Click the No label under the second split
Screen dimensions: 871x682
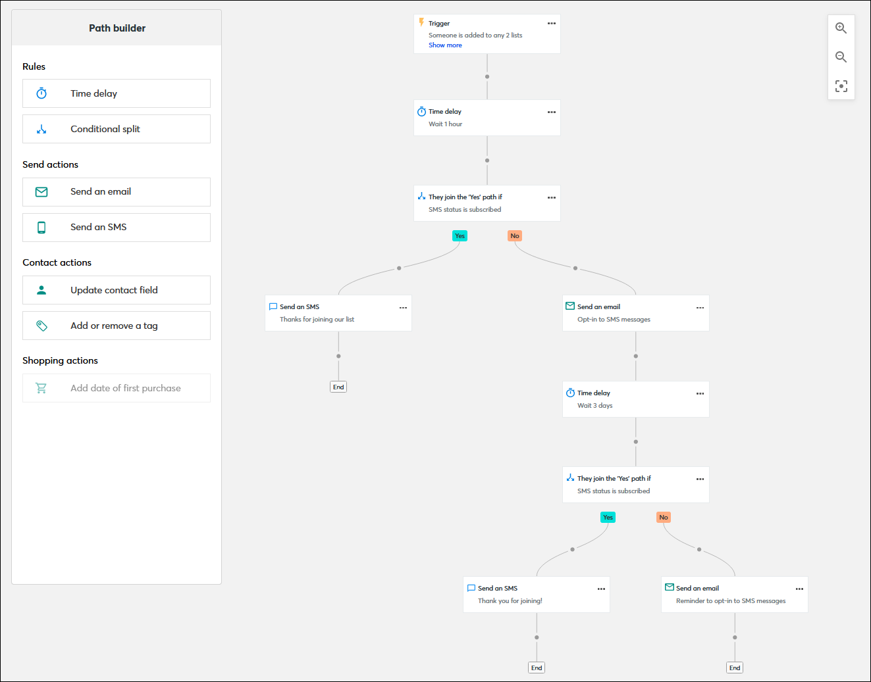coord(664,517)
